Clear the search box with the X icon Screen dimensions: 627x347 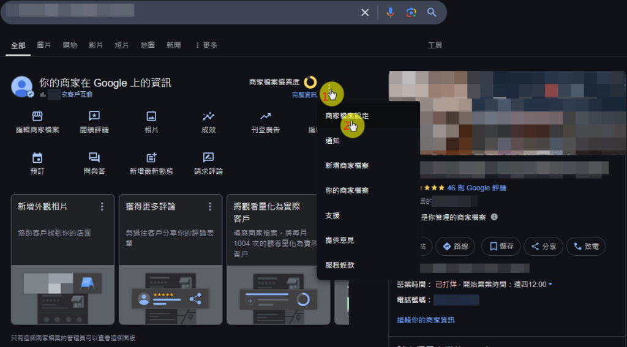pos(365,12)
